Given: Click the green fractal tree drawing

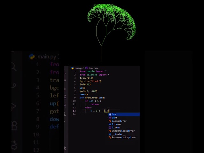Looking at the screenshot, I should tap(112, 33).
